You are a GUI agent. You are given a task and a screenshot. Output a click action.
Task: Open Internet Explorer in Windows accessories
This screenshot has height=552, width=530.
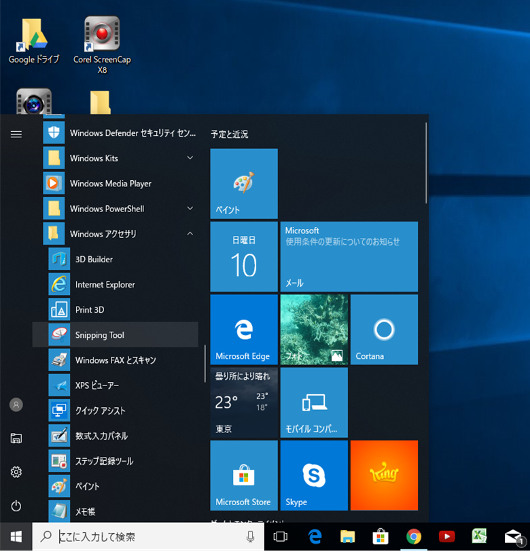(116, 284)
